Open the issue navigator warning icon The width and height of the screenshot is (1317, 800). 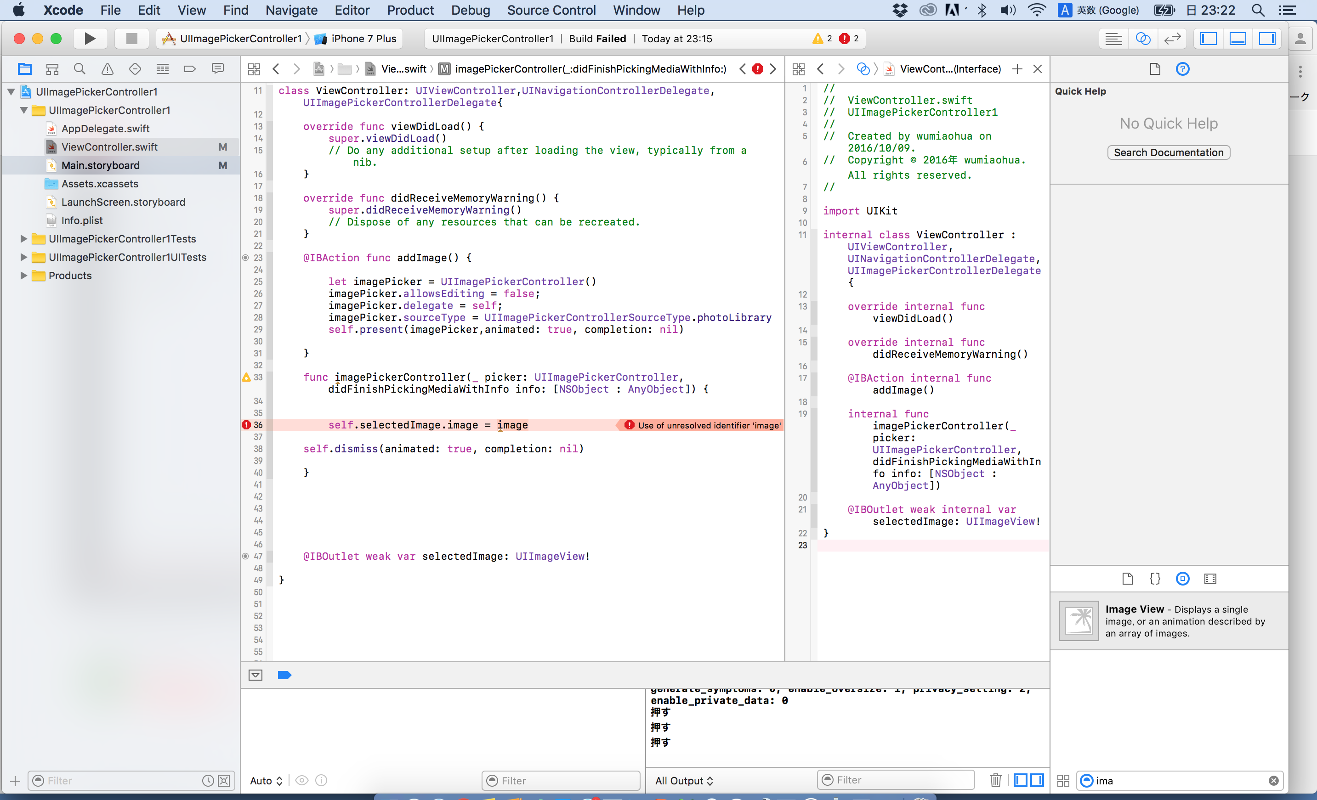pos(108,69)
